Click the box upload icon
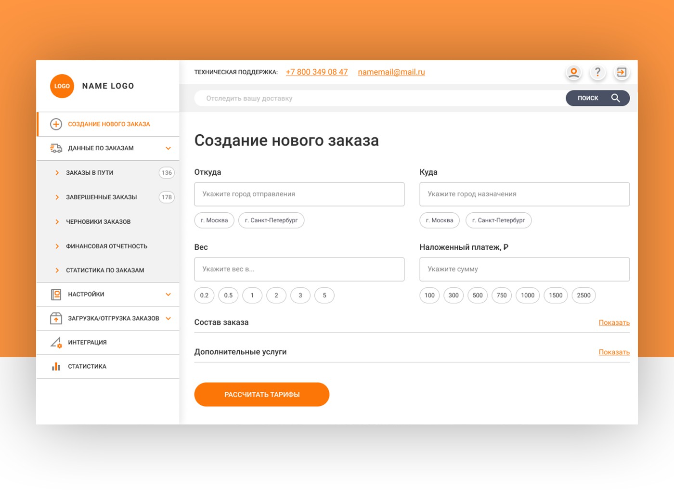This screenshot has height=501, width=674. pyautogui.click(x=56, y=318)
